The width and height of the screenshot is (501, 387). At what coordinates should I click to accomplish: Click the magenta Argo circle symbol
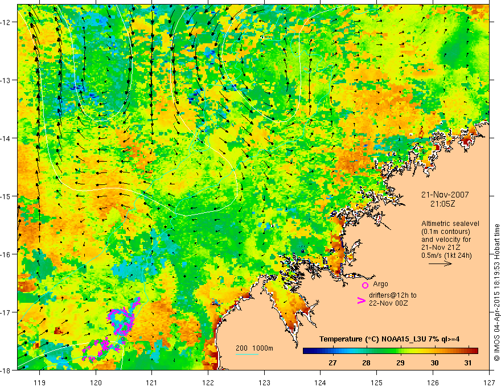tap(365, 285)
